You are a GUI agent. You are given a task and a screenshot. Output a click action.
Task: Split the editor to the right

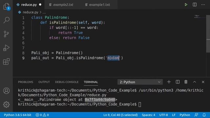pos(195,5)
